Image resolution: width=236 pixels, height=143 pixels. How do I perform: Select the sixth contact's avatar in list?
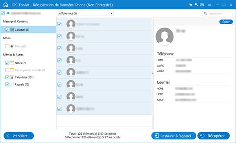pos(71,84)
